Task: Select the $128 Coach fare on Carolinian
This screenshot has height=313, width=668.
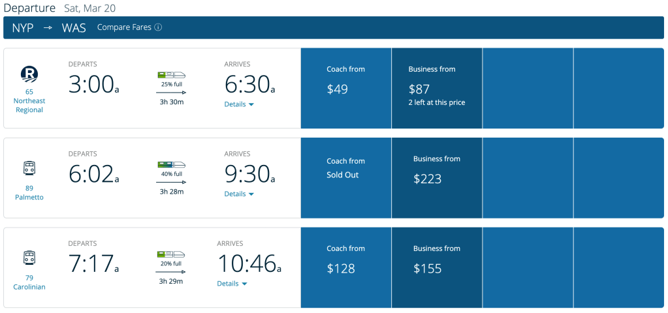Action: (346, 267)
